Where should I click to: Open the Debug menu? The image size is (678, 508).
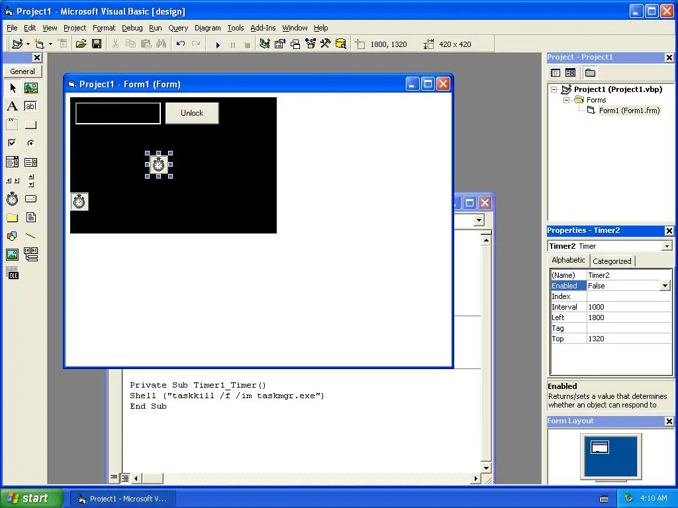point(132,28)
